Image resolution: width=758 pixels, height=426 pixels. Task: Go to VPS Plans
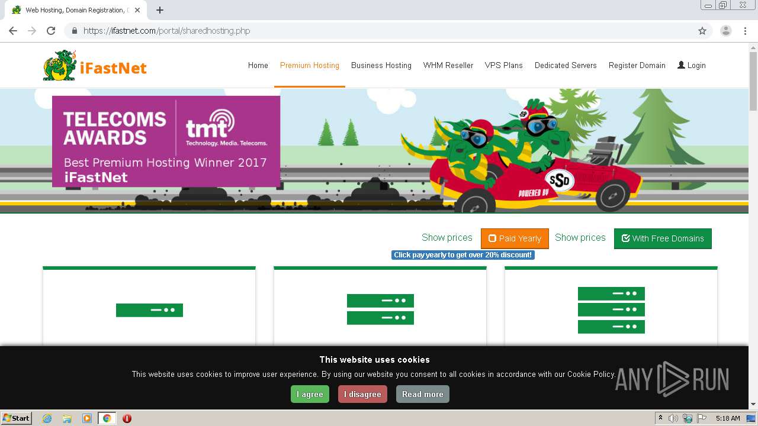[504, 65]
